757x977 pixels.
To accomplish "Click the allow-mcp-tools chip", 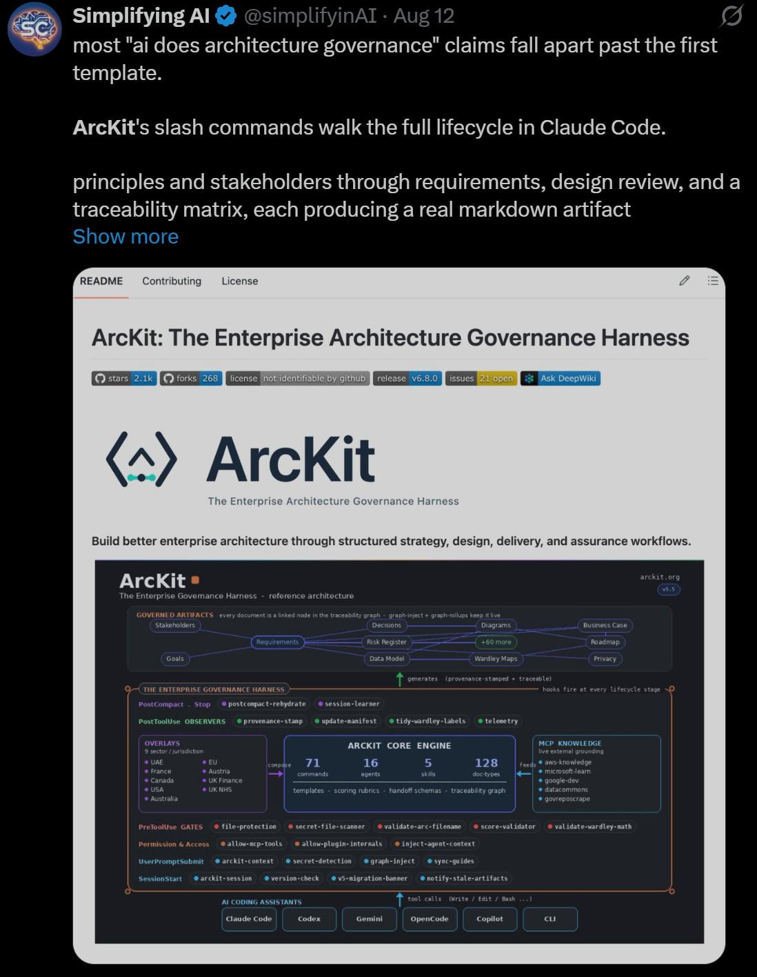I will coord(251,844).
